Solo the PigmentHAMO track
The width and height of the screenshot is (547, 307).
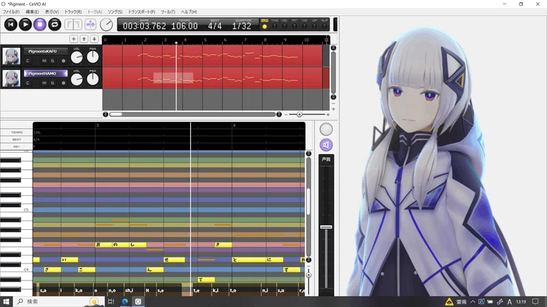pos(53,83)
